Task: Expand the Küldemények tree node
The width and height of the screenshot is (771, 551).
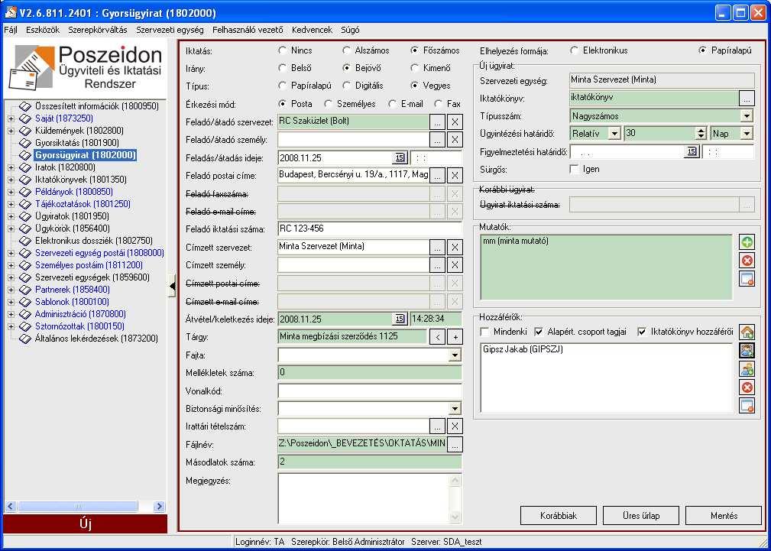Action: (11, 131)
